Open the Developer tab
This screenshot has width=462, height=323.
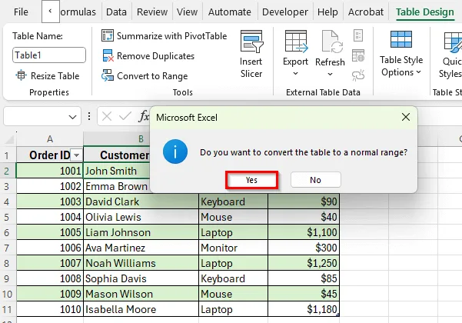click(285, 12)
